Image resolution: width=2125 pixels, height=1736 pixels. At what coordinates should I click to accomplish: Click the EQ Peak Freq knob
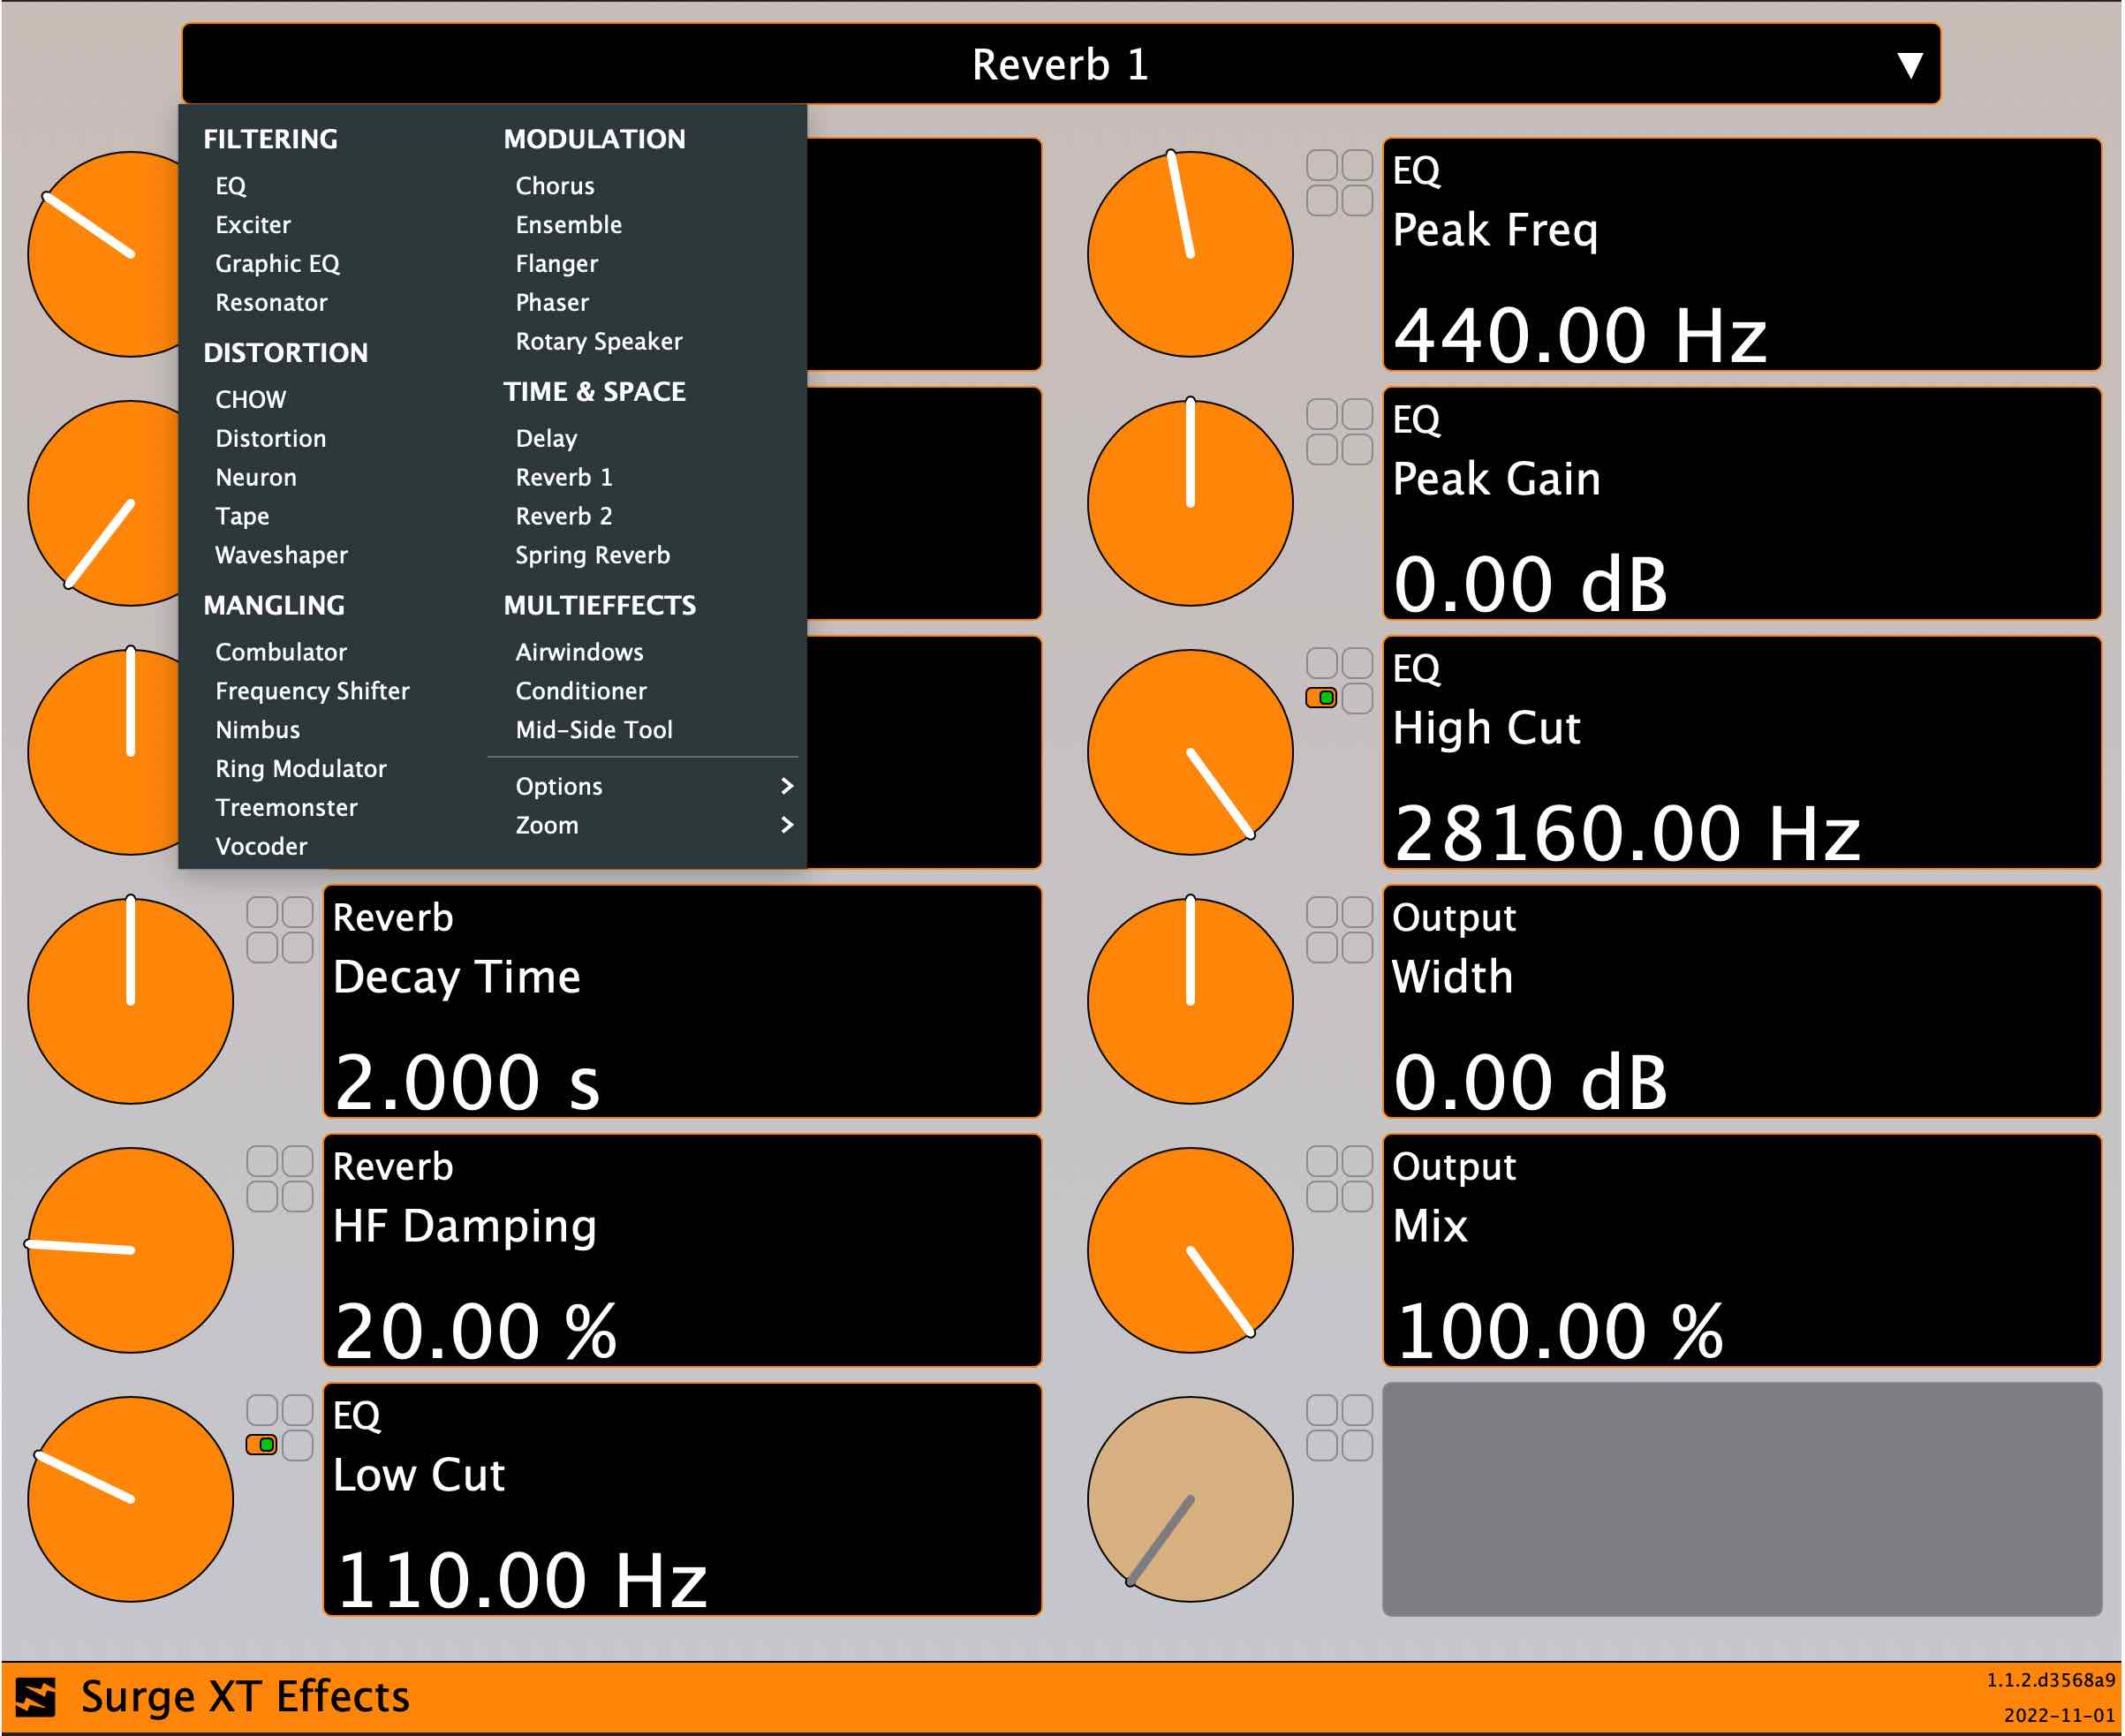(1190, 254)
